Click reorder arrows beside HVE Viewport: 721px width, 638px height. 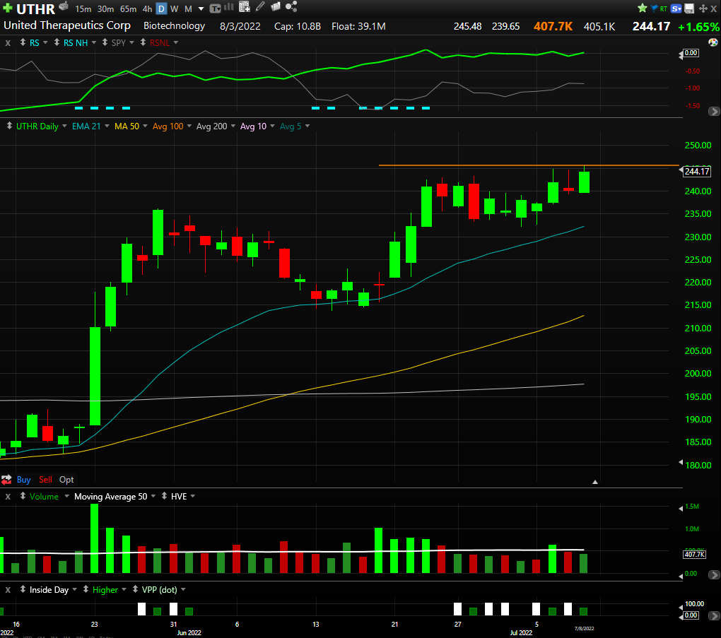coord(164,496)
